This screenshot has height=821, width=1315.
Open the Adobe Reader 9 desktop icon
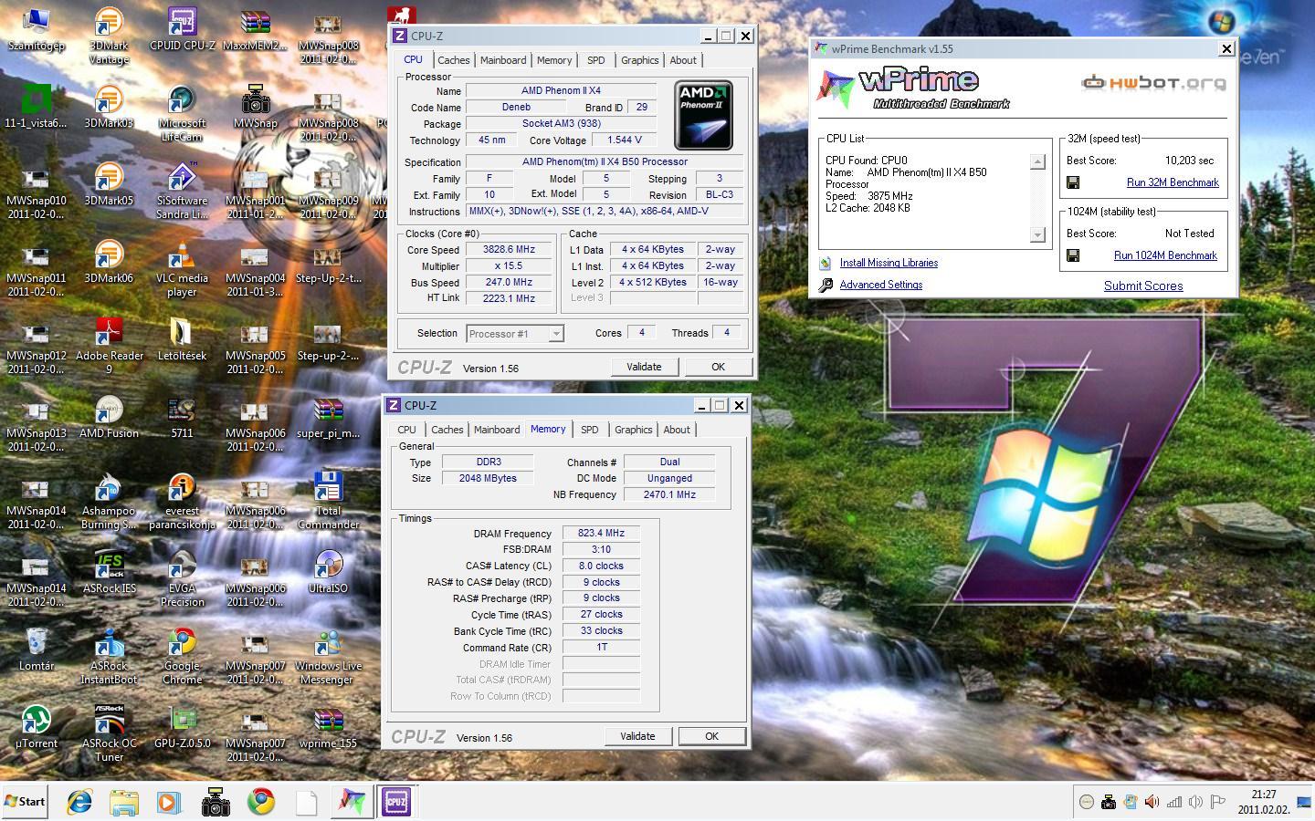pos(109,345)
